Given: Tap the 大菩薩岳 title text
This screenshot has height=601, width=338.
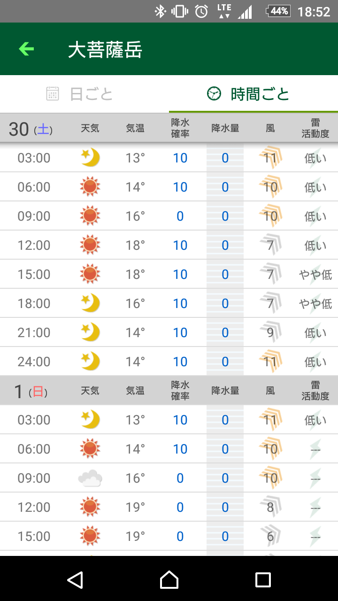Looking at the screenshot, I should [105, 50].
